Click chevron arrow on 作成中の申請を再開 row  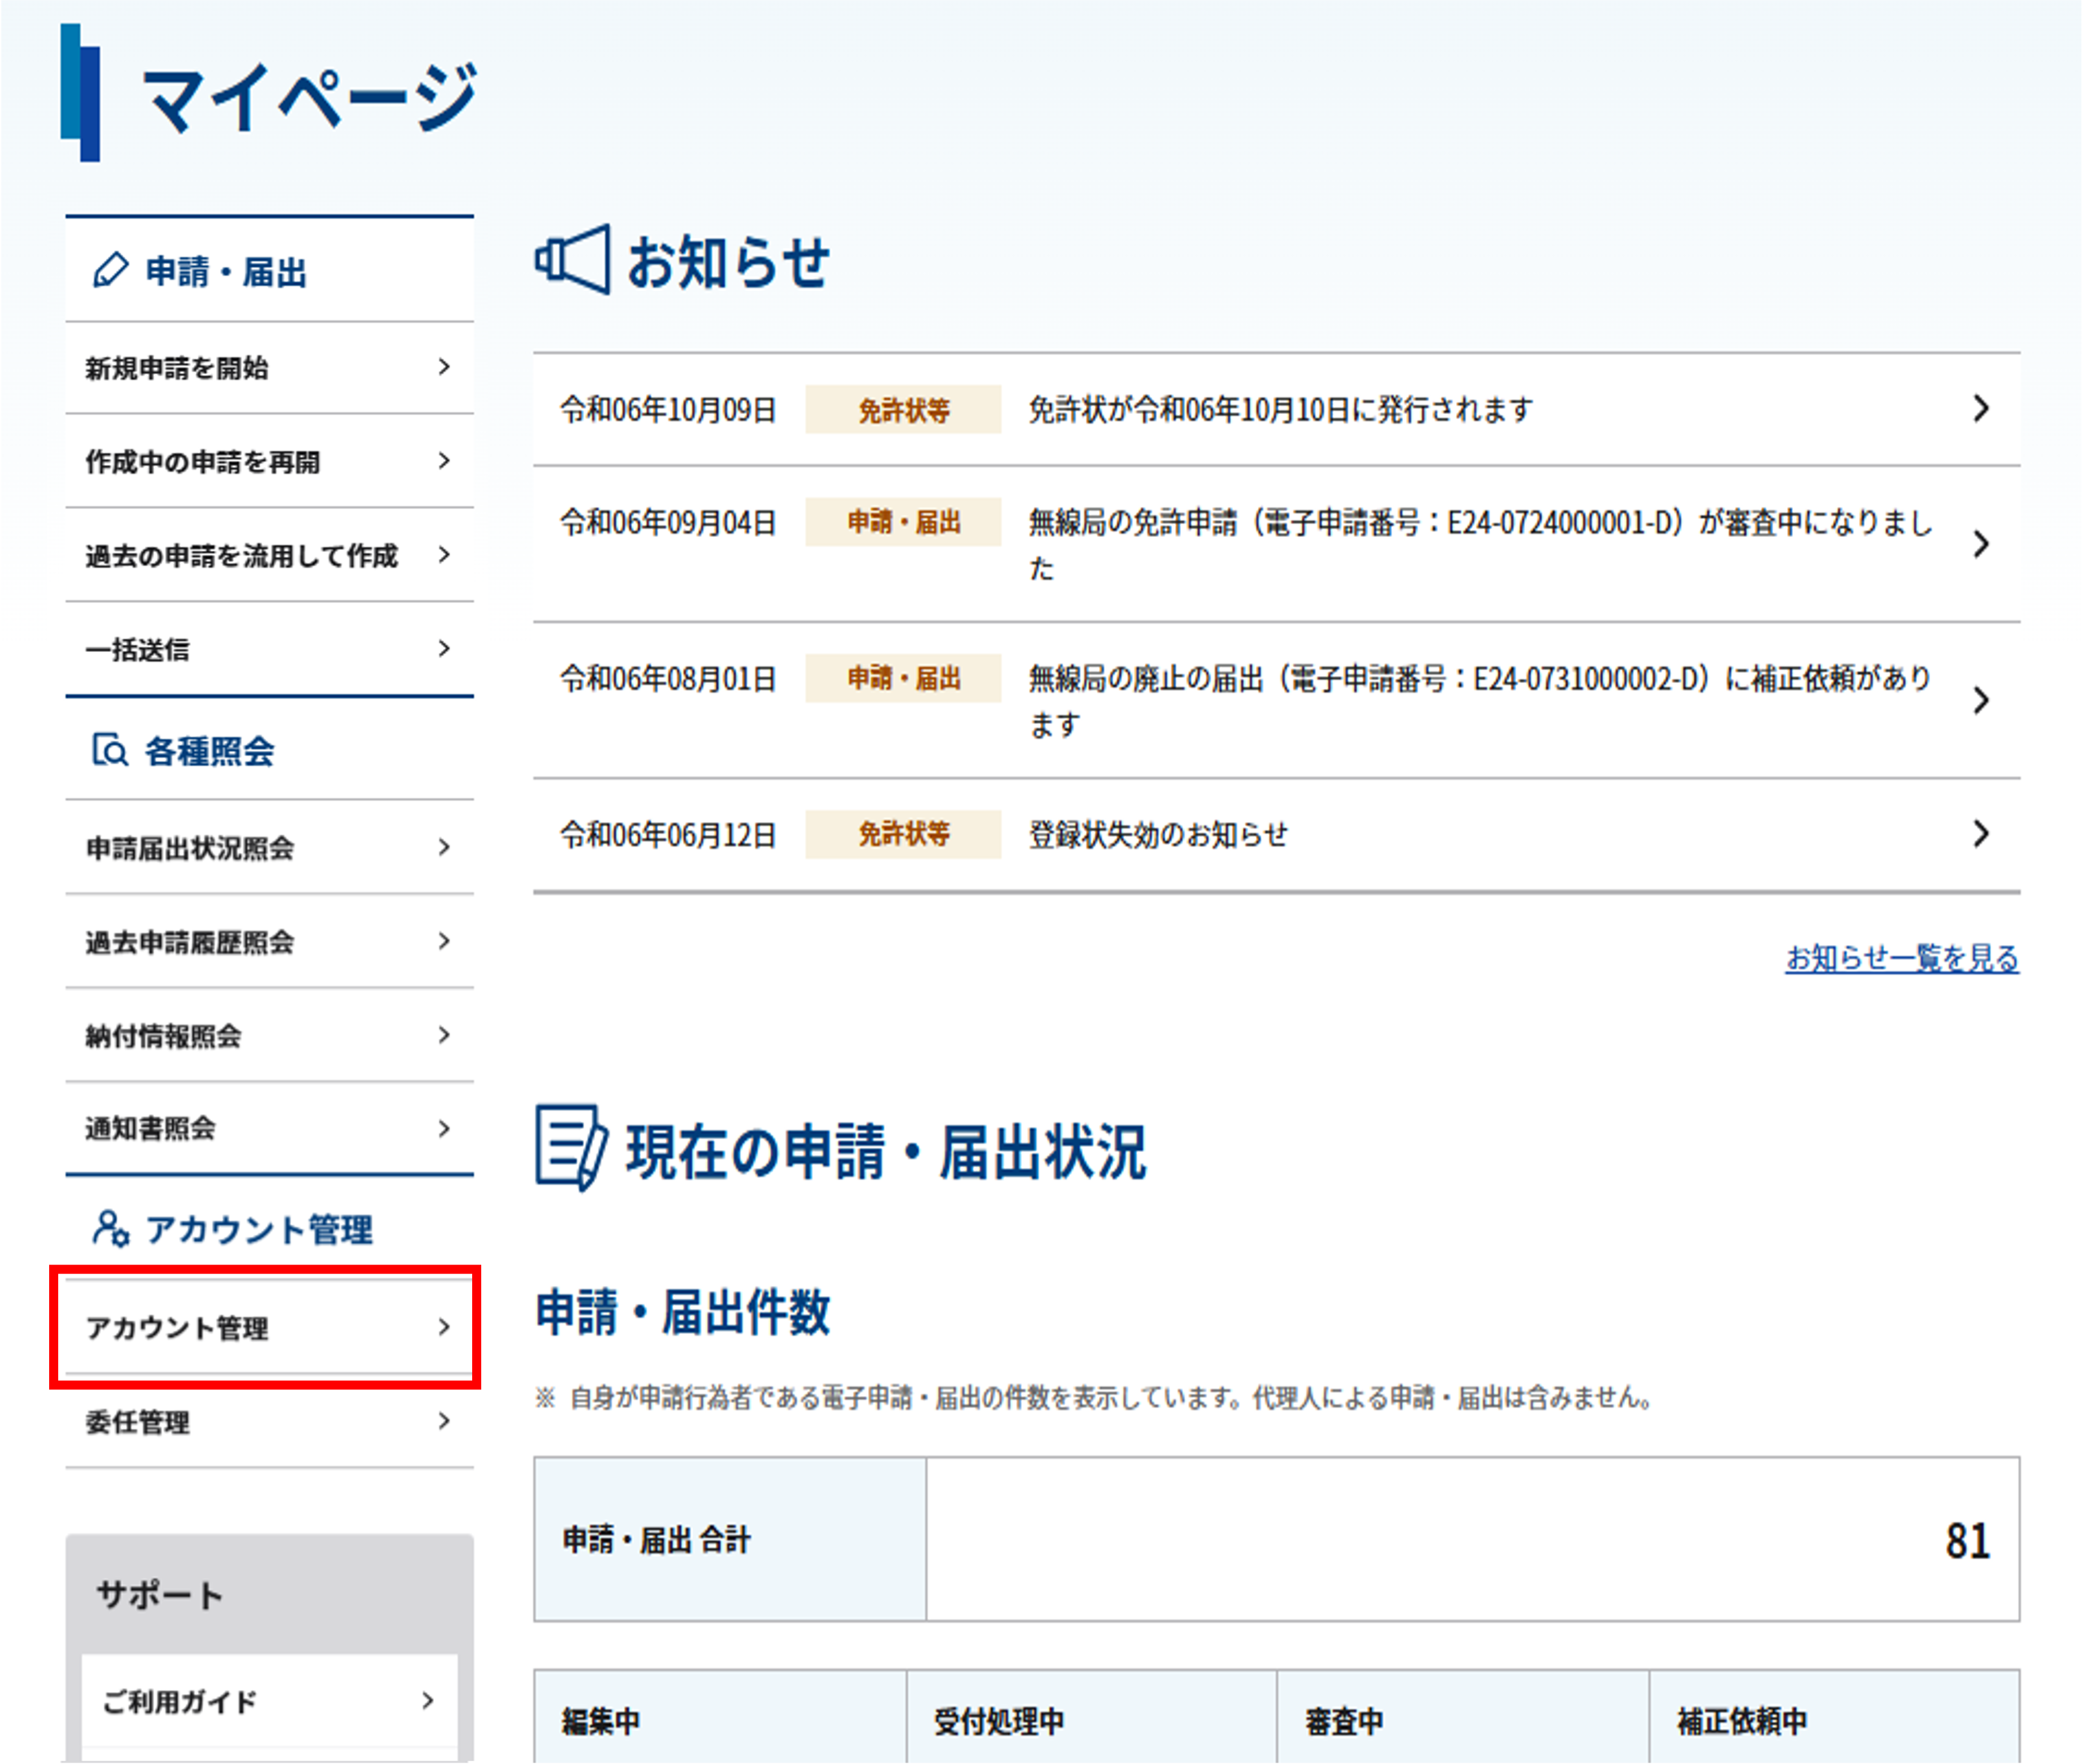444,461
